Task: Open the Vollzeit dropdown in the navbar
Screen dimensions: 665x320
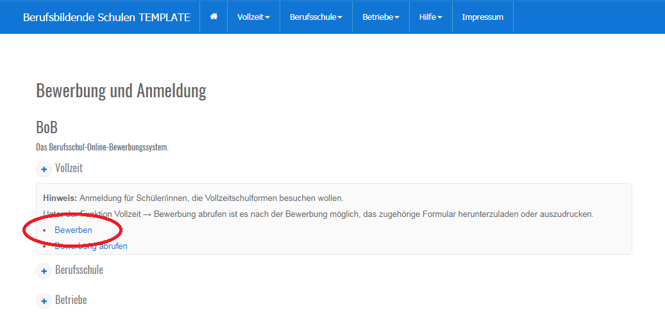Action: click(x=253, y=17)
